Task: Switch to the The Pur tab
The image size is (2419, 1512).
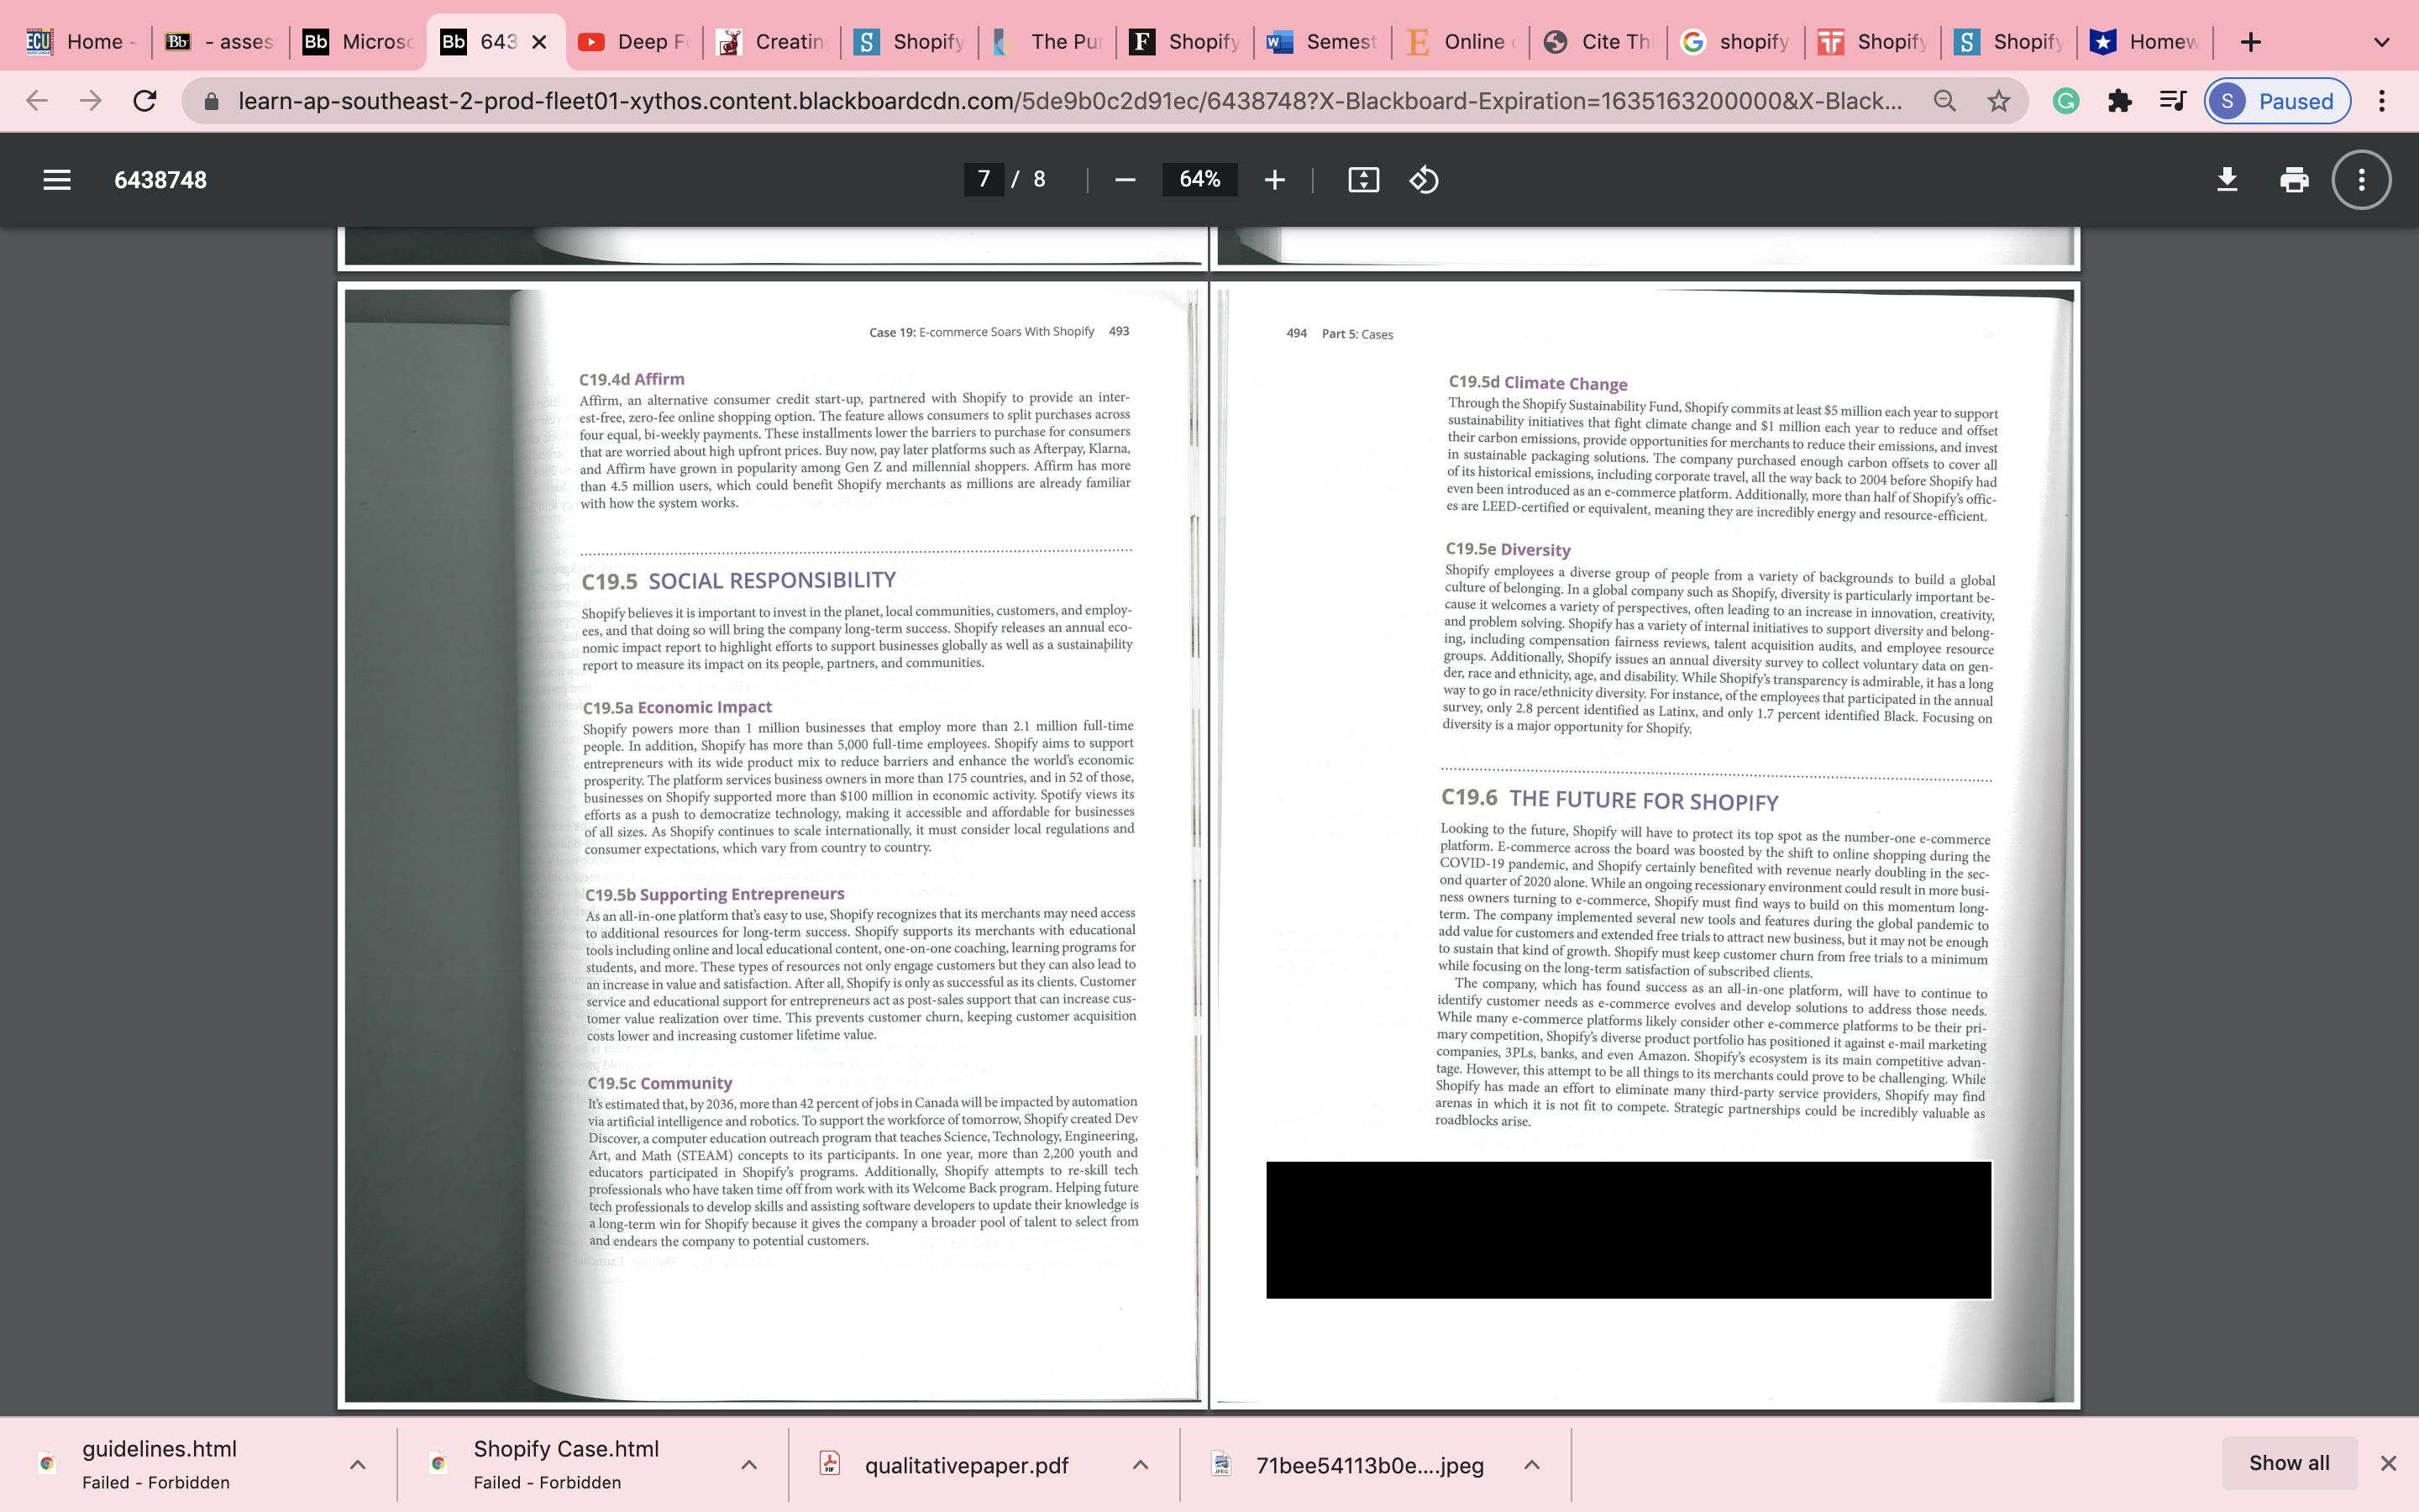Action: point(1047,42)
